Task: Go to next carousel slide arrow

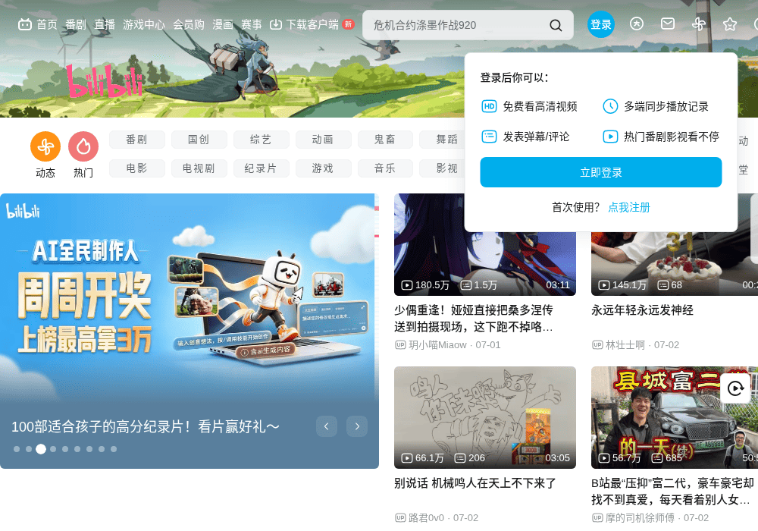Action: (x=357, y=426)
